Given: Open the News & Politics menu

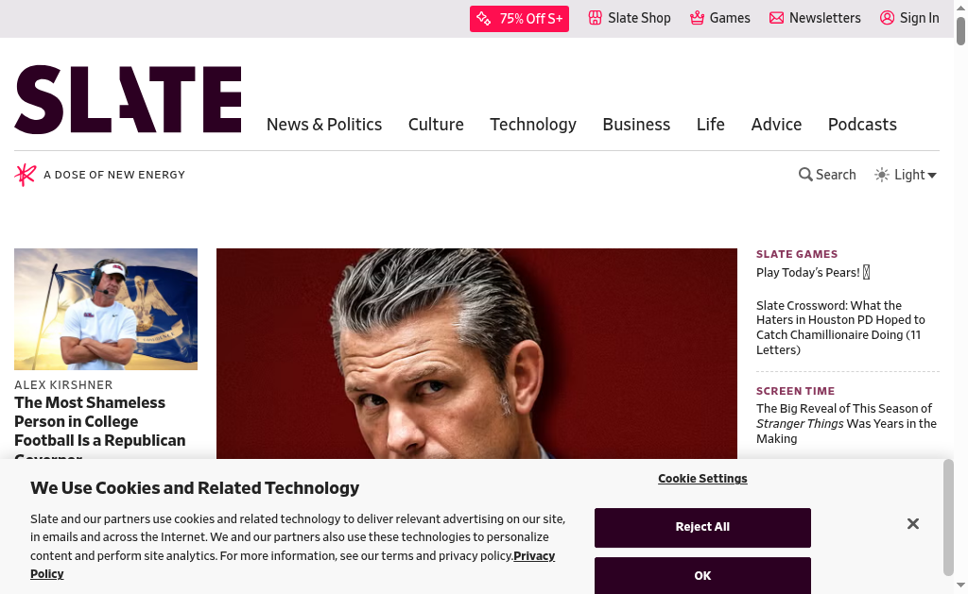Looking at the screenshot, I should pos(324,125).
